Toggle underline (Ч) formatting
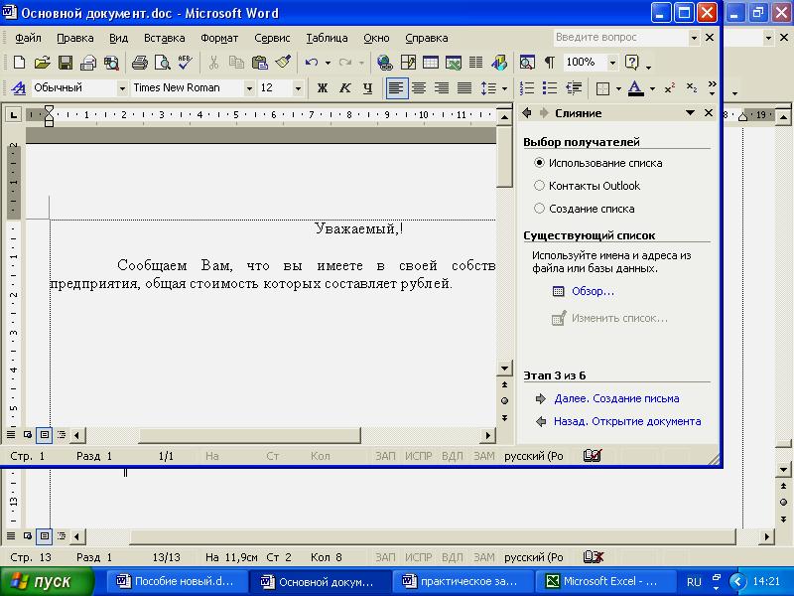This screenshot has height=596, width=794. point(367,88)
